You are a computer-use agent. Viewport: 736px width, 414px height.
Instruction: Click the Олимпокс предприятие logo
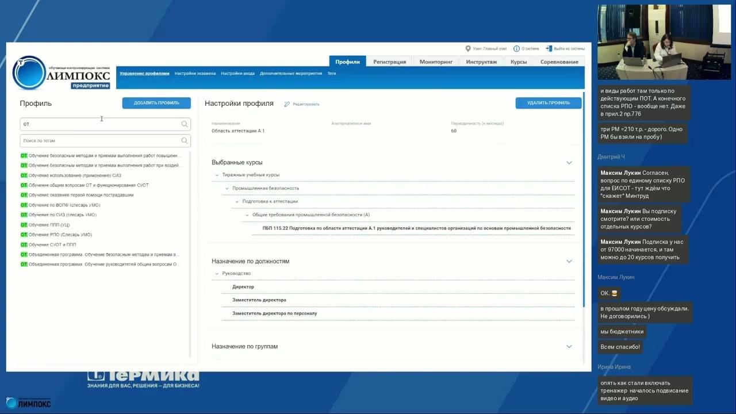pos(62,72)
